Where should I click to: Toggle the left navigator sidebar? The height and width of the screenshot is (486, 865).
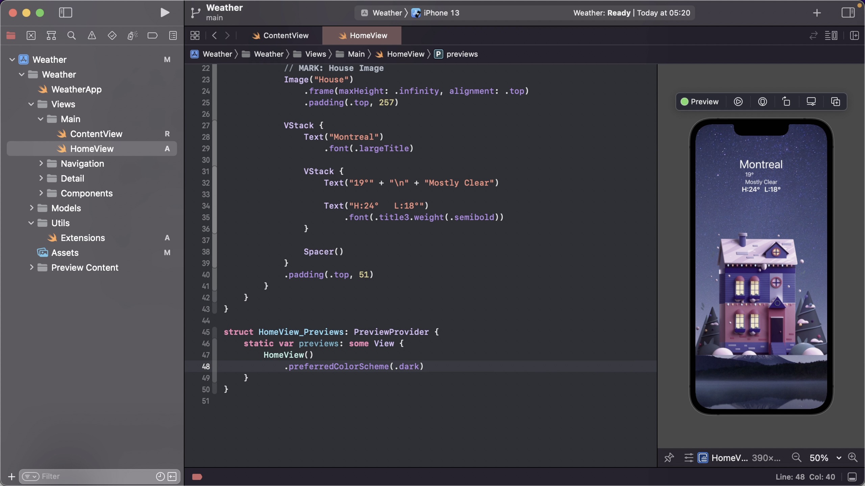click(66, 13)
